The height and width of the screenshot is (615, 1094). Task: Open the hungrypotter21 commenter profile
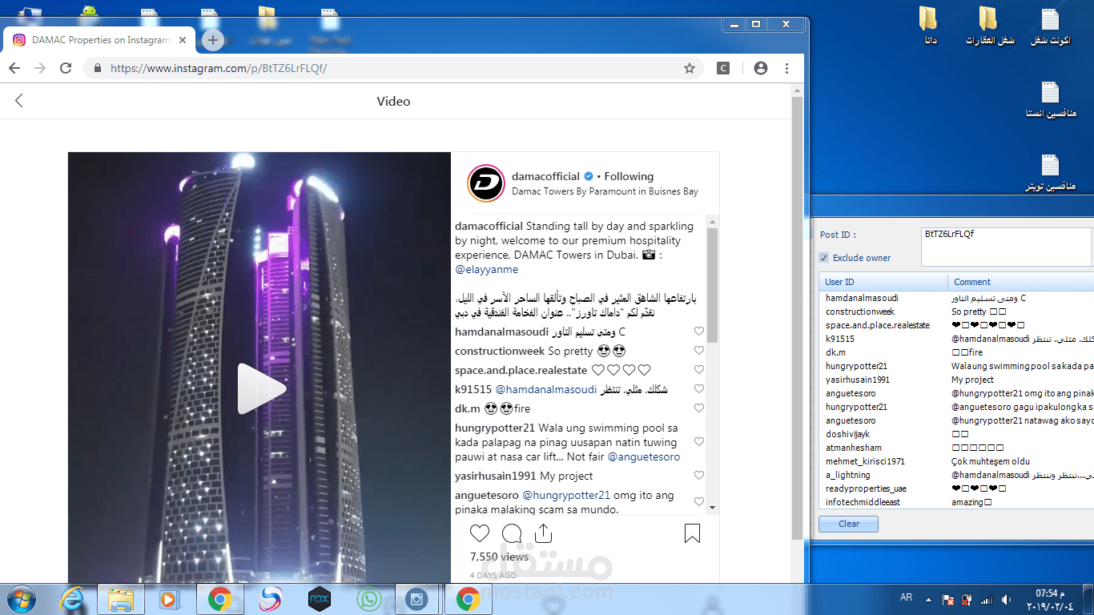tap(495, 428)
